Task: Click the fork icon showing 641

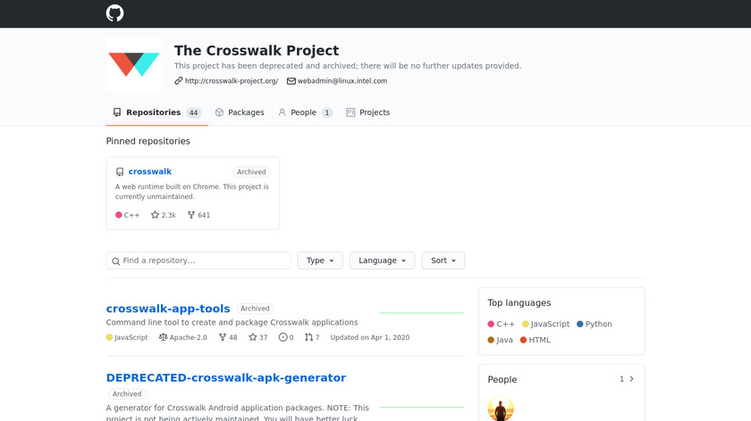Action: [x=191, y=215]
